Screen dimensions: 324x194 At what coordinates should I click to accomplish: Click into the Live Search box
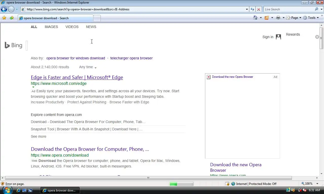click(x=289, y=9)
